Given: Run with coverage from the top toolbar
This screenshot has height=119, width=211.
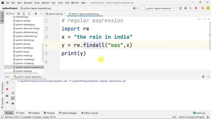Looking at the screenshot, I should tap(191, 8).
